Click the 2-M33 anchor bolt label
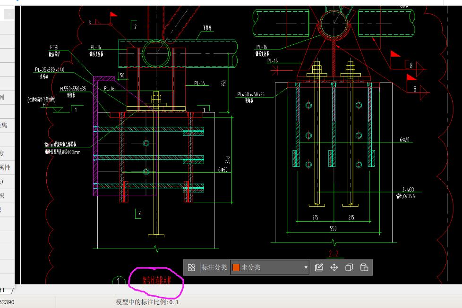 click(408, 190)
